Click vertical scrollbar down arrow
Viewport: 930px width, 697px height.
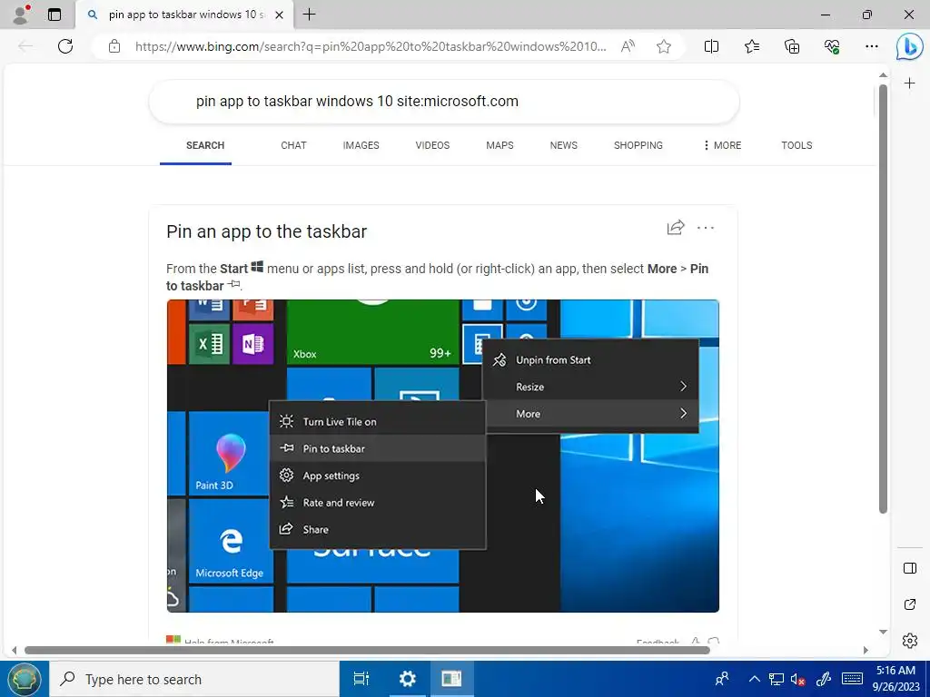[883, 632]
